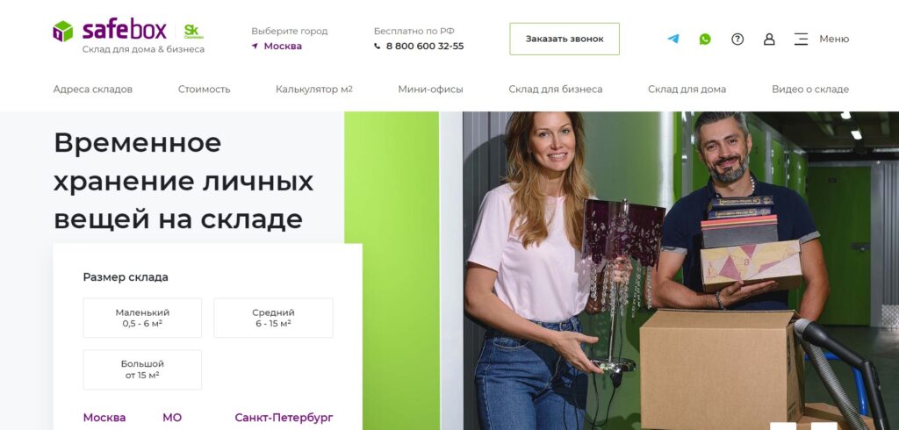Open Калькулятор м2 menu item
The image size is (899, 430).
click(x=314, y=89)
